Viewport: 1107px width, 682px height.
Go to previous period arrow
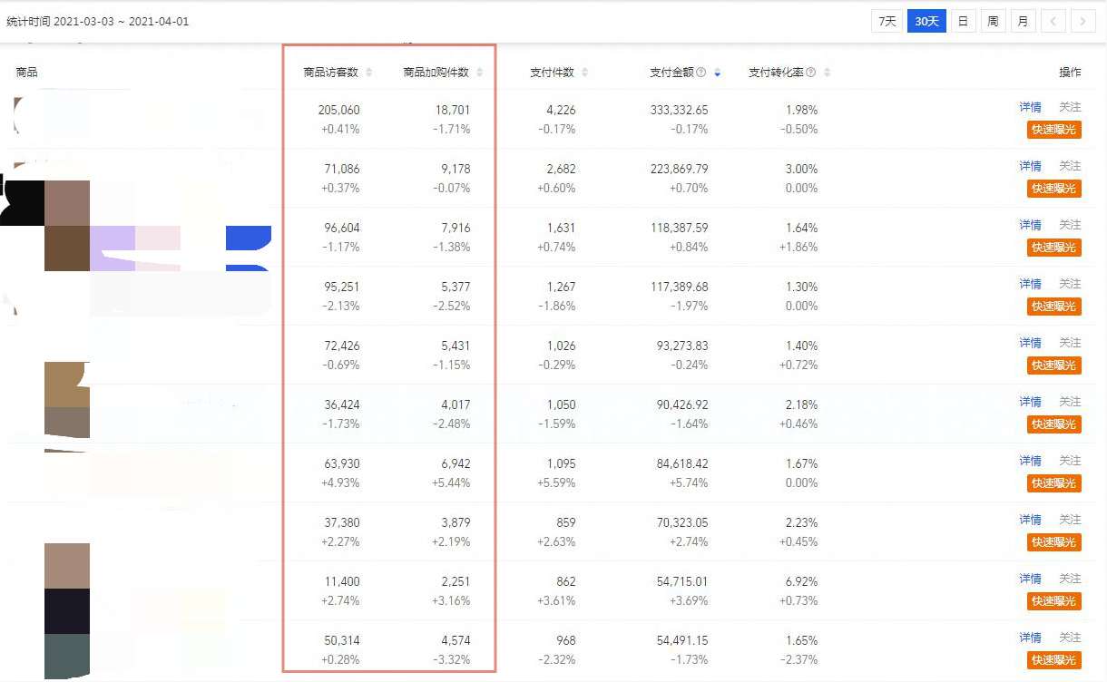(1053, 22)
